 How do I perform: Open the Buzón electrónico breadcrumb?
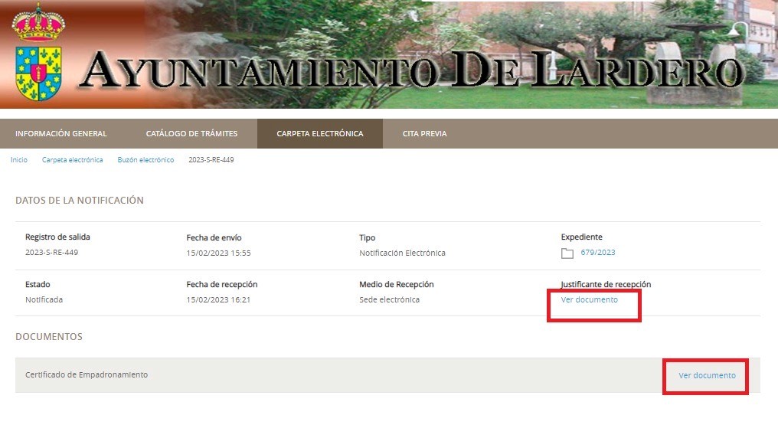point(145,160)
